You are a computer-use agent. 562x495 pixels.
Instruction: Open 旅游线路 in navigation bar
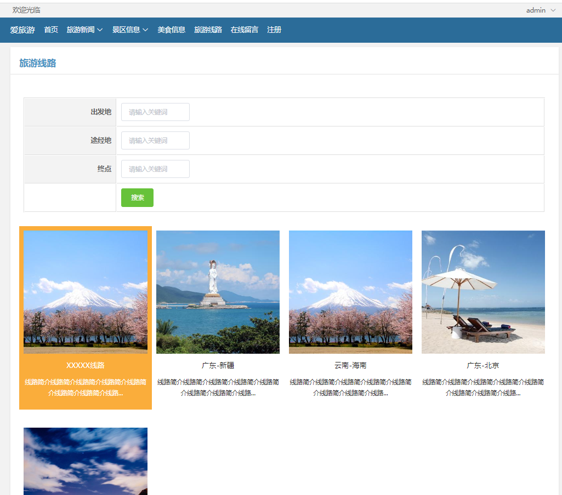coord(208,30)
